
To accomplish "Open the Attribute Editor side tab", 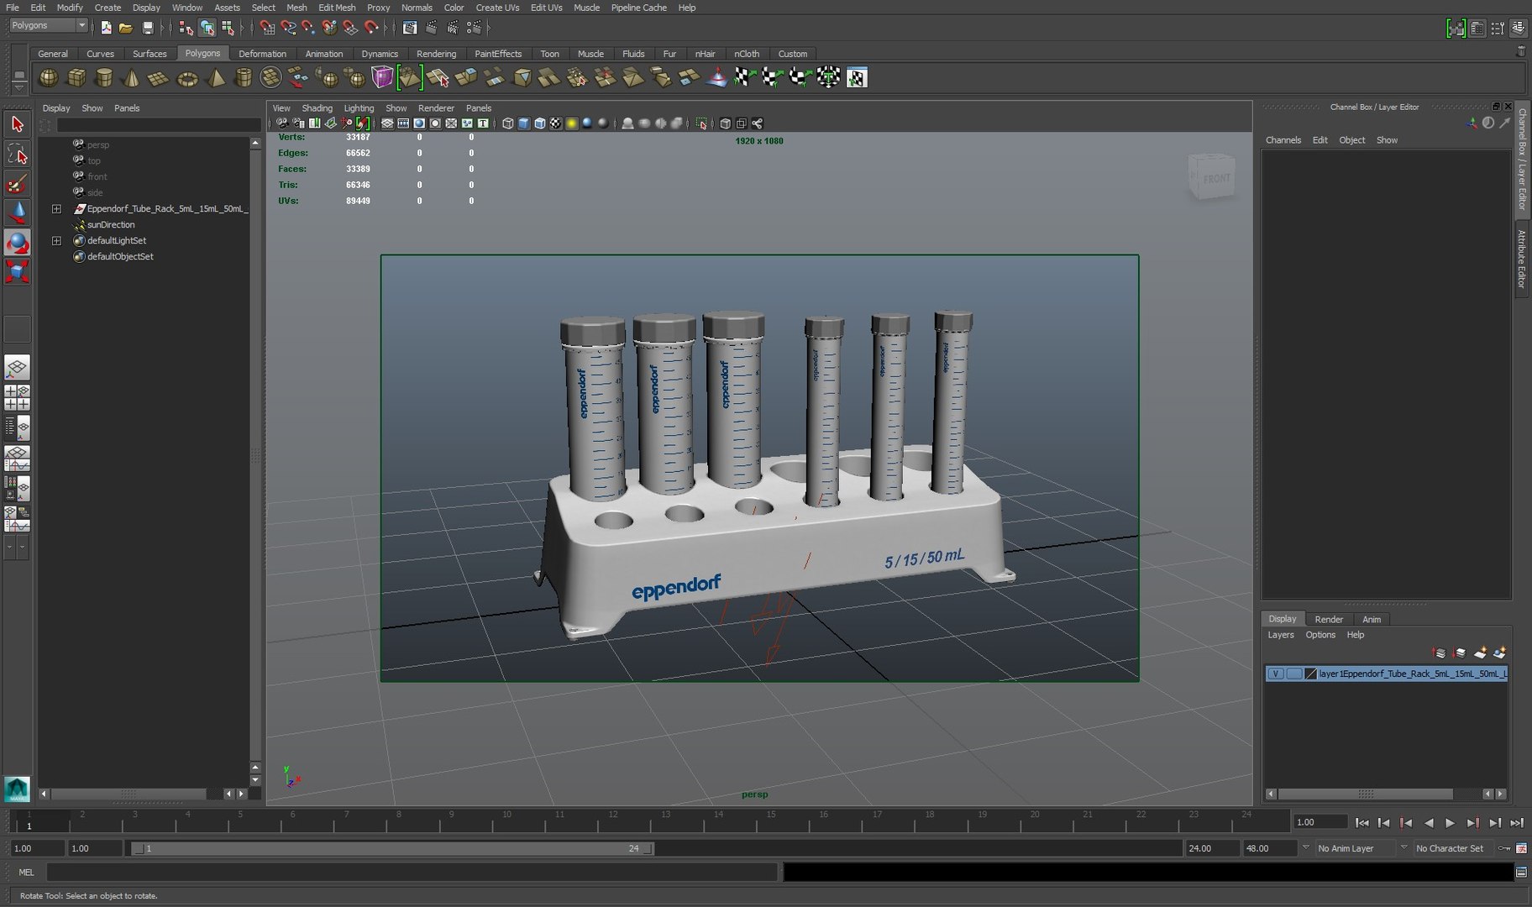I will point(1521,260).
